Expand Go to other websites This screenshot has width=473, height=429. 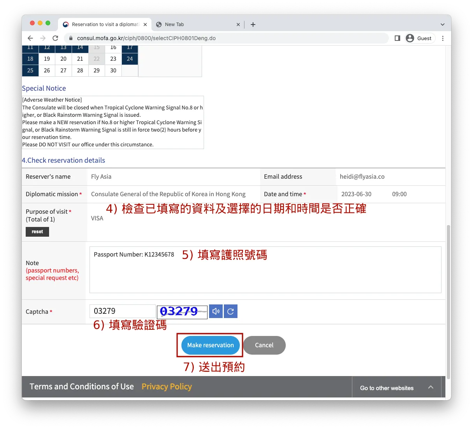(x=396, y=388)
